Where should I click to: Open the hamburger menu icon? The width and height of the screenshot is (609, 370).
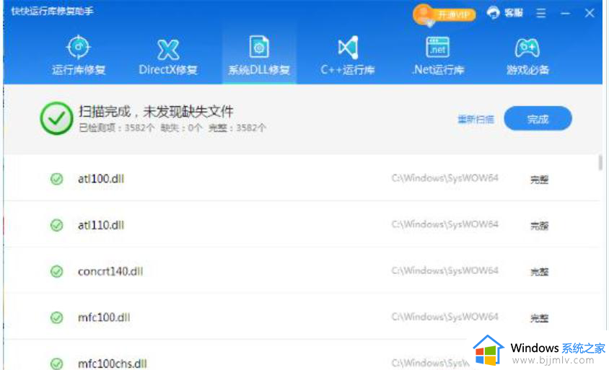point(541,13)
